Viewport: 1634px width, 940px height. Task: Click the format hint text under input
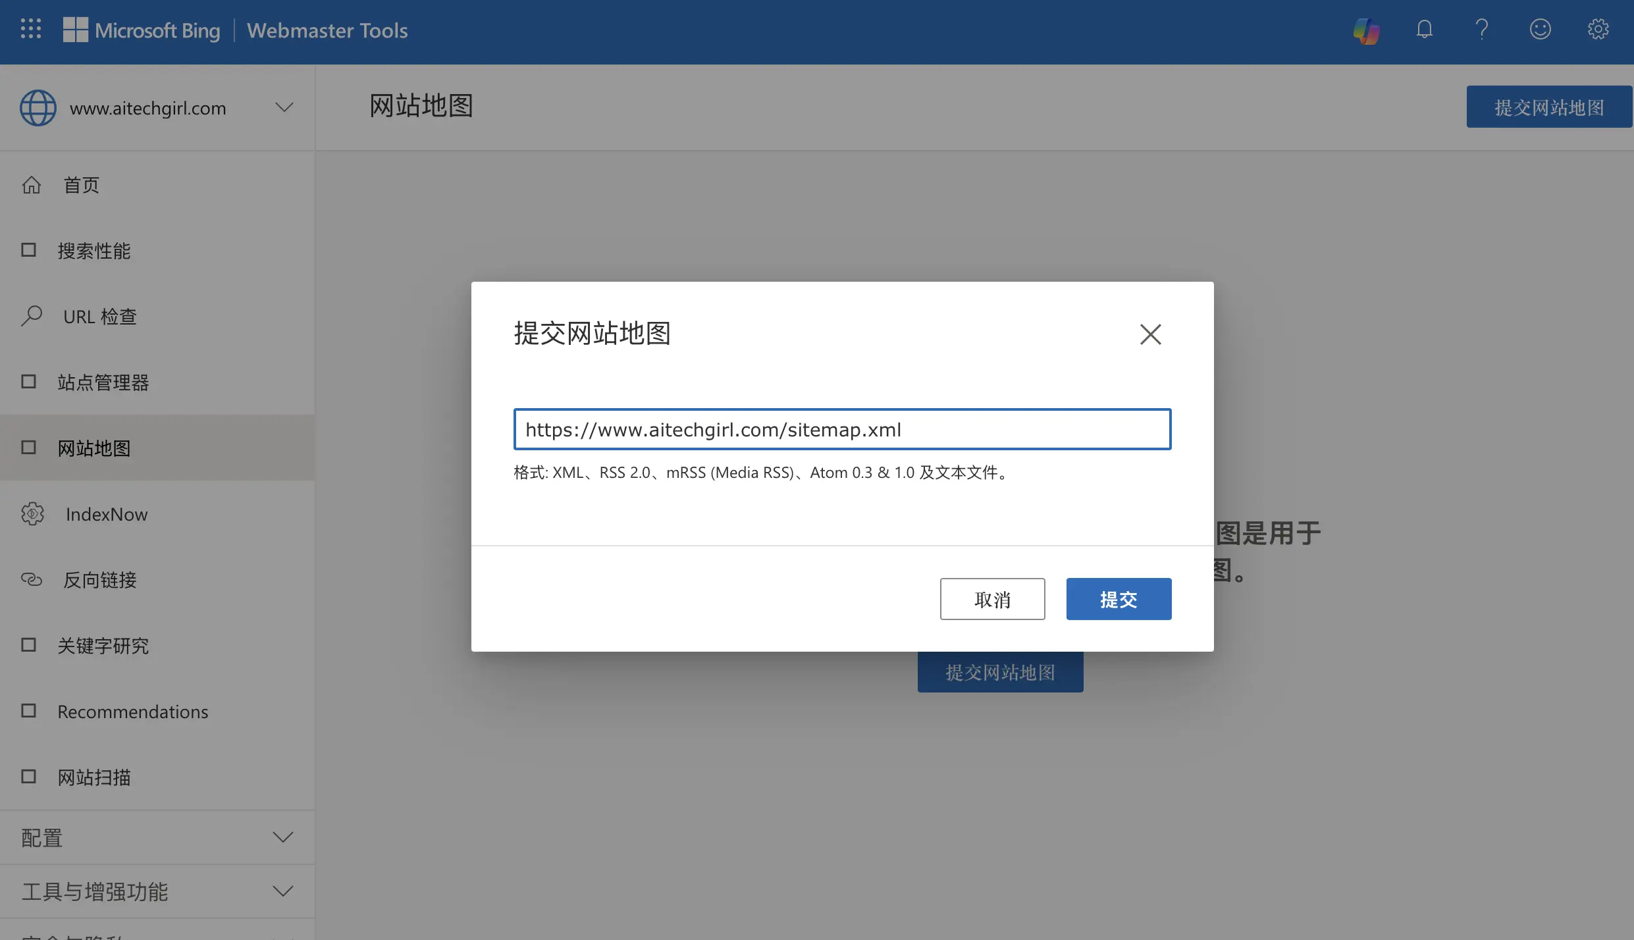tap(762, 473)
